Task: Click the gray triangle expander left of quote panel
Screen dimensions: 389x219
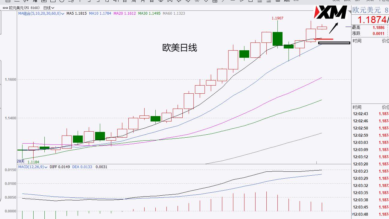Action: coord(350,12)
